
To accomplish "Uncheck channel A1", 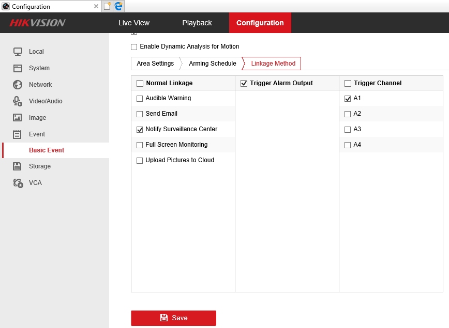I will click(348, 99).
